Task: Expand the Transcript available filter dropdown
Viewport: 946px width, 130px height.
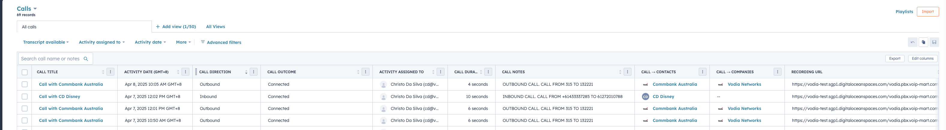Action: (46, 42)
